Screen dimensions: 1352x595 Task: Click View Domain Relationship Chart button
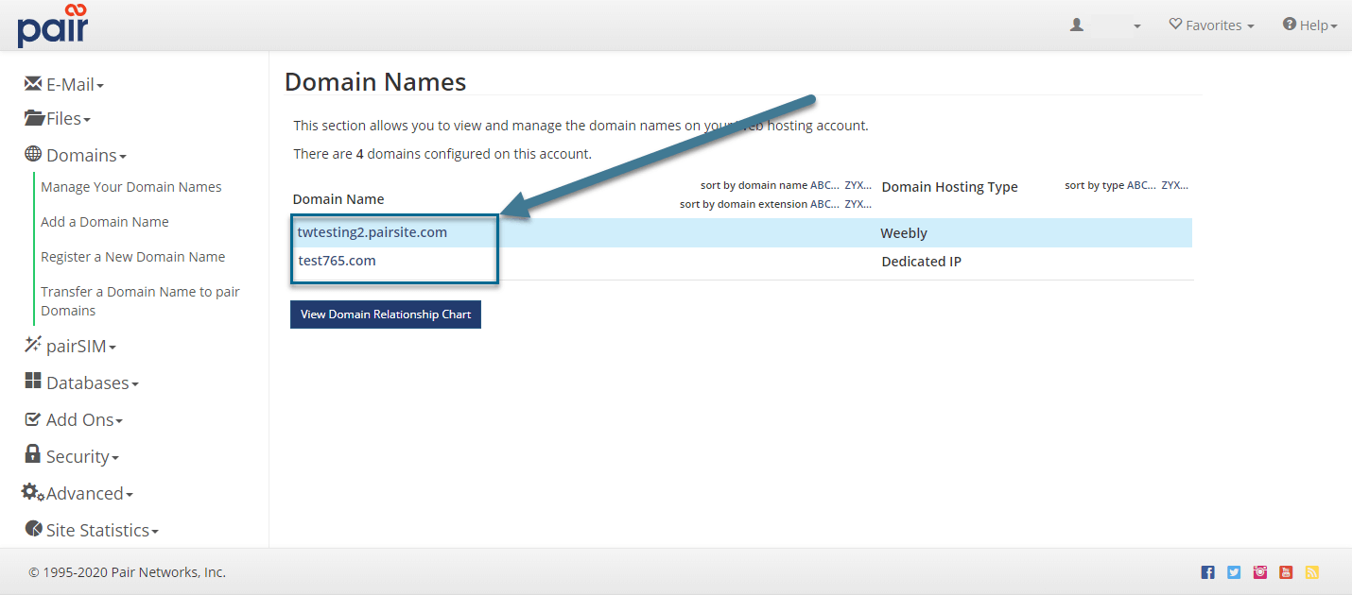(x=386, y=314)
